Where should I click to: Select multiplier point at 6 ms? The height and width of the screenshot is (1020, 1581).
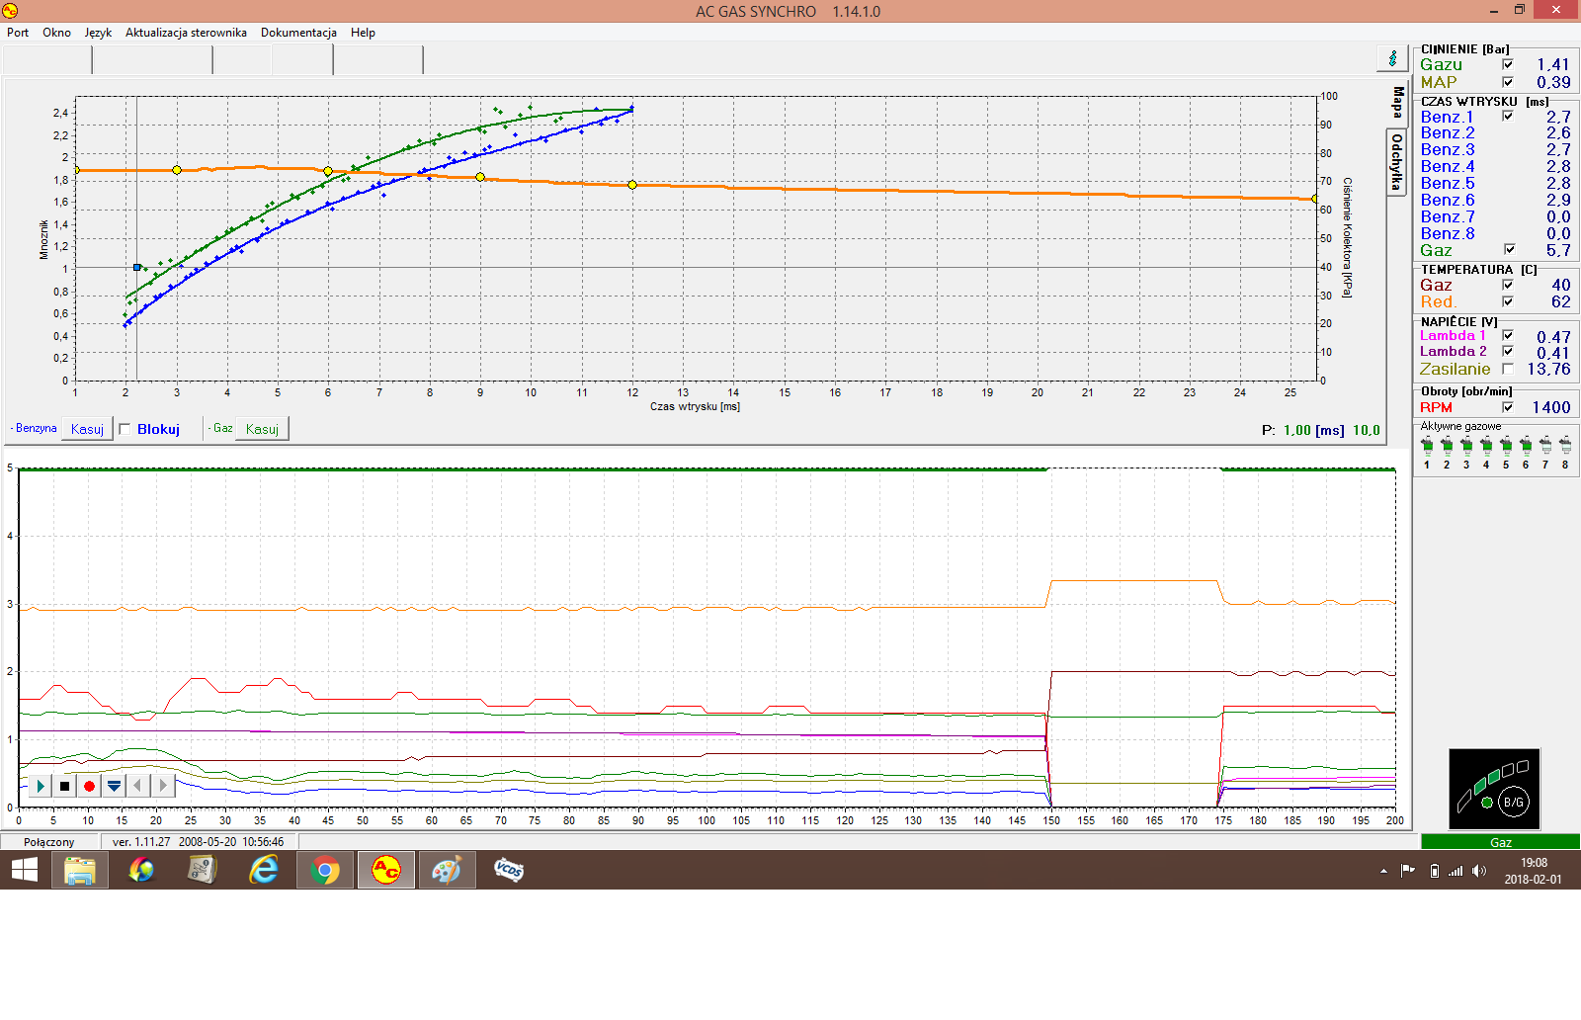[328, 171]
